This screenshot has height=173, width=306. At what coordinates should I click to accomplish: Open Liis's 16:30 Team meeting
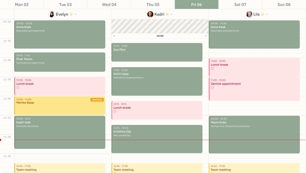click(x=254, y=168)
